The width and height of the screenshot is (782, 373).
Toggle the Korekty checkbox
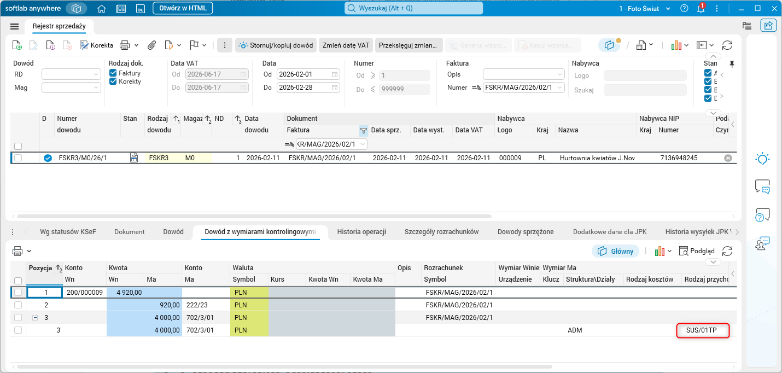[x=113, y=81]
